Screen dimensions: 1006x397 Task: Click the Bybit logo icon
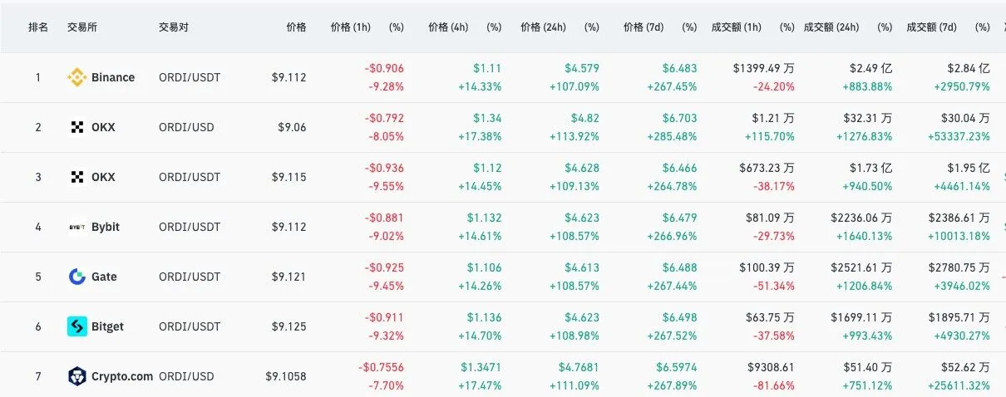click(x=77, y=227)
